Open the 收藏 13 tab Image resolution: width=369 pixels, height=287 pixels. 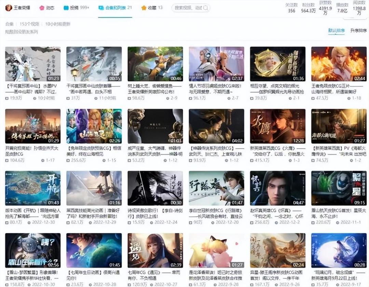[x=152, y=8]
